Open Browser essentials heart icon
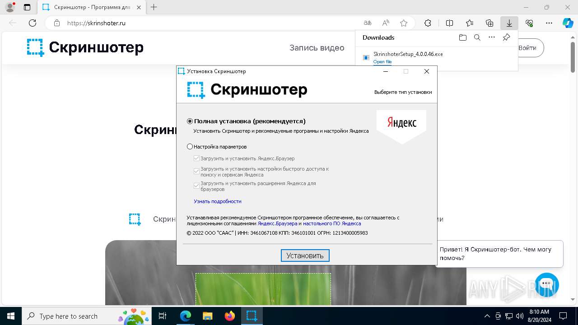Viewport: 578px width, 325px height. [529, 23]
